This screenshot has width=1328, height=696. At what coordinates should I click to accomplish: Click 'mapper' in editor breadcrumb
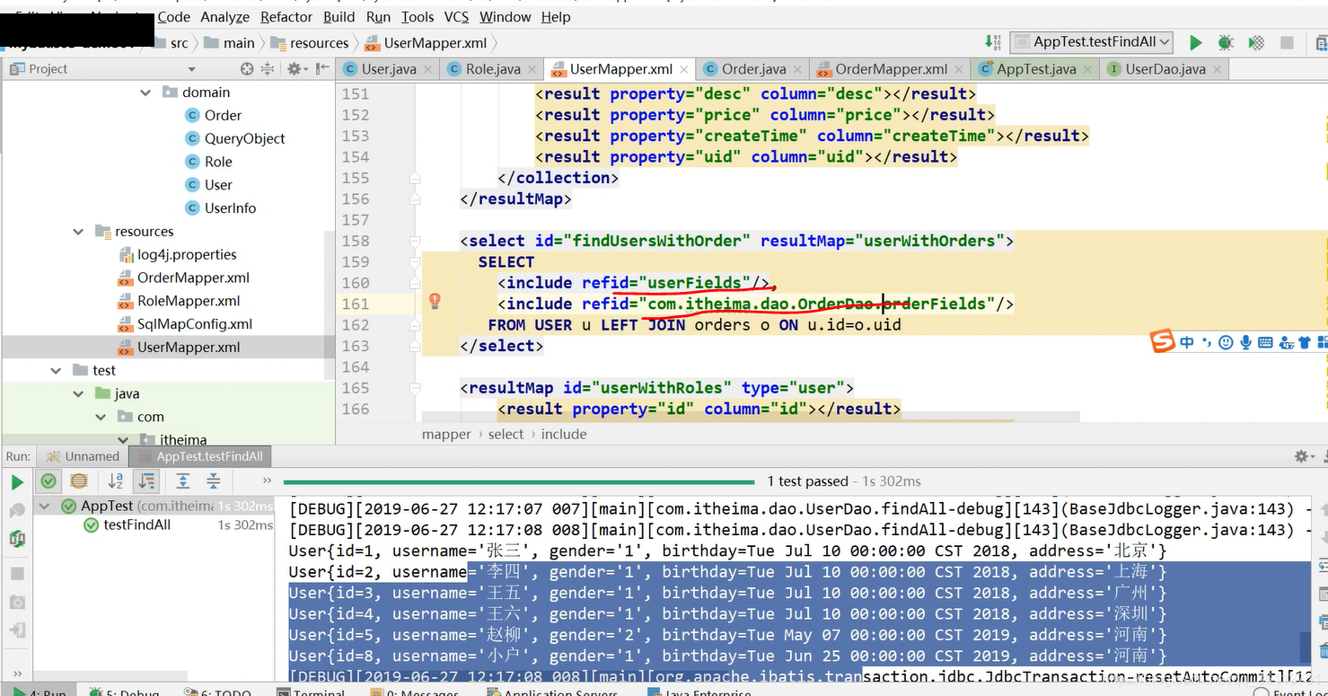click(446, 435)
